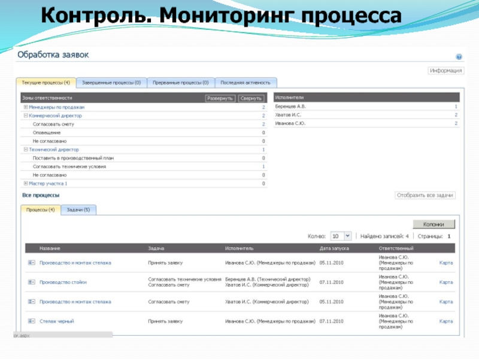Switch to the Задачи (5) tab
Image resolution: width=479 pixels, height=359 pixels.
(78, 210)
